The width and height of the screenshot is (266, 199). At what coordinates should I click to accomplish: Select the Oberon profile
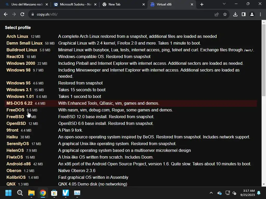click(x=14, y=171)
